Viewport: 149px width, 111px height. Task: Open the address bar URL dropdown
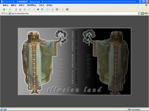[139, 13]
